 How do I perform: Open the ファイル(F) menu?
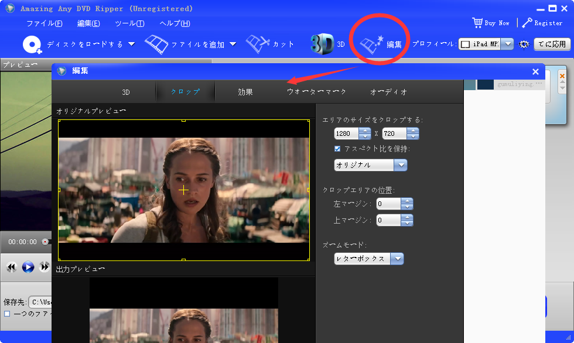pyautogui.click(x=45, y=23)
